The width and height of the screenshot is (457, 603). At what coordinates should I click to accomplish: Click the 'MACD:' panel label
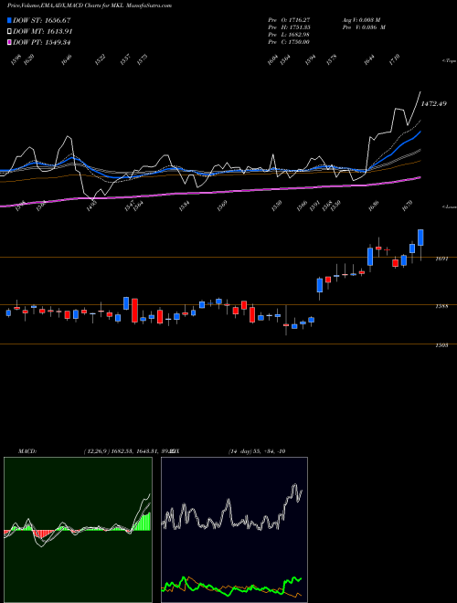[x=27, y=451]
